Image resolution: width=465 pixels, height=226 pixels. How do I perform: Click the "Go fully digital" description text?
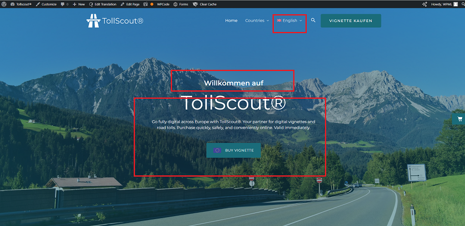tap(233, 125)
